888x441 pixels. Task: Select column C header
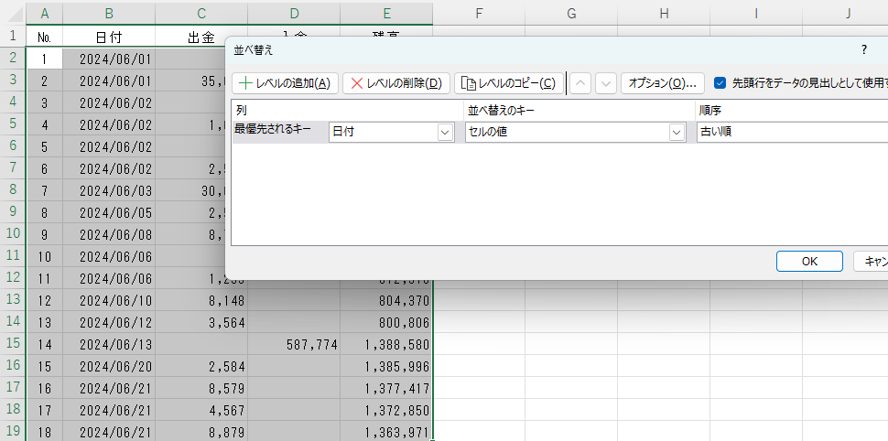point(201,14)
